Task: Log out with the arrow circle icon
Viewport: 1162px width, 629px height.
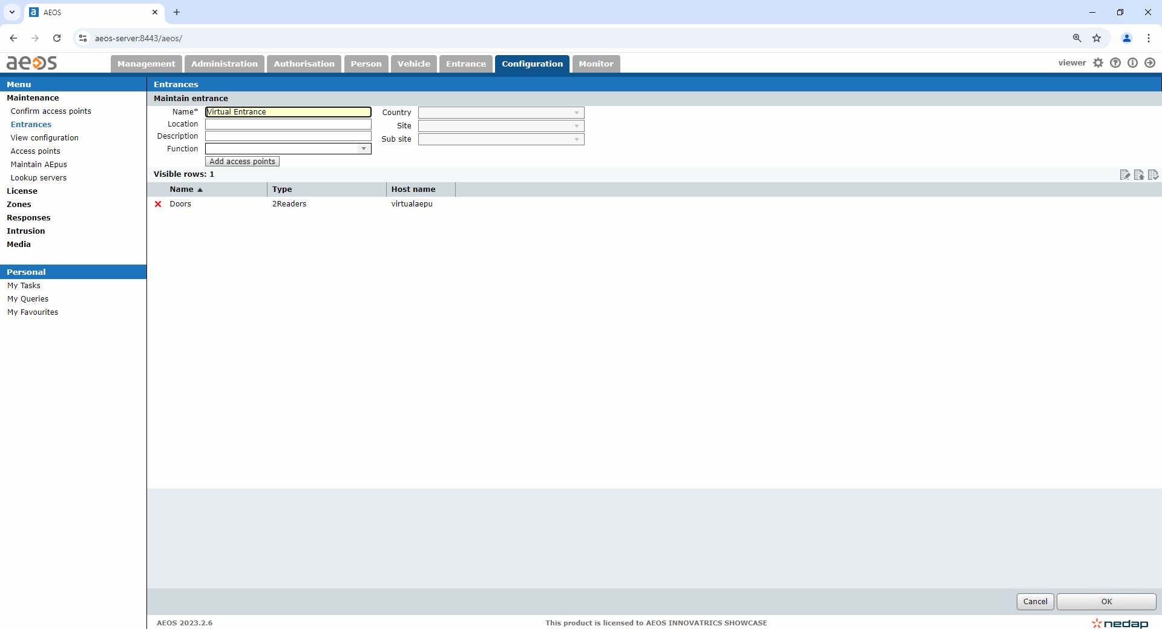Action: point(1150,63)
